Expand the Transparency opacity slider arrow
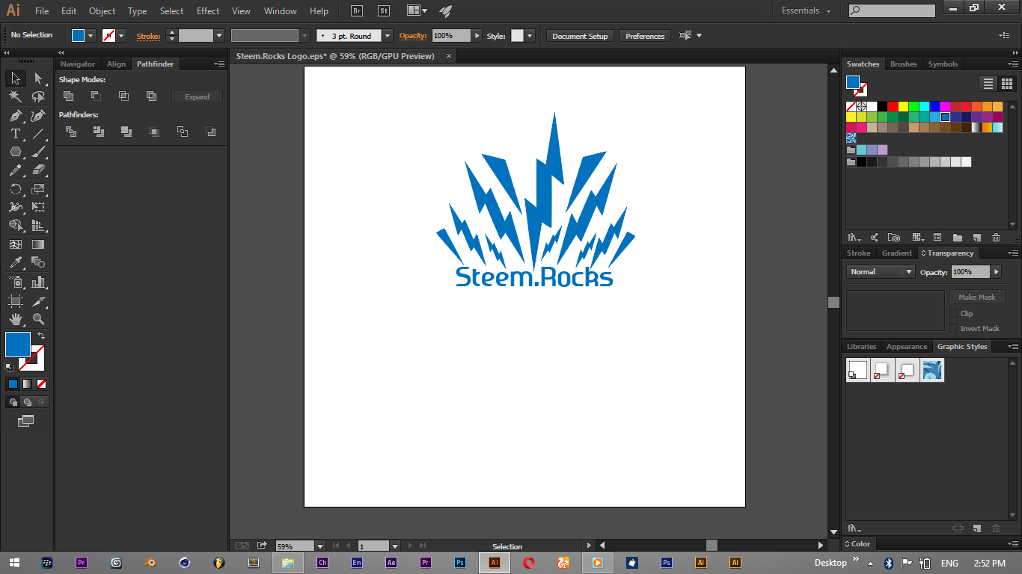Image resolution: width=1022 pixels, height=574 pixels. (x=996, y=272)
